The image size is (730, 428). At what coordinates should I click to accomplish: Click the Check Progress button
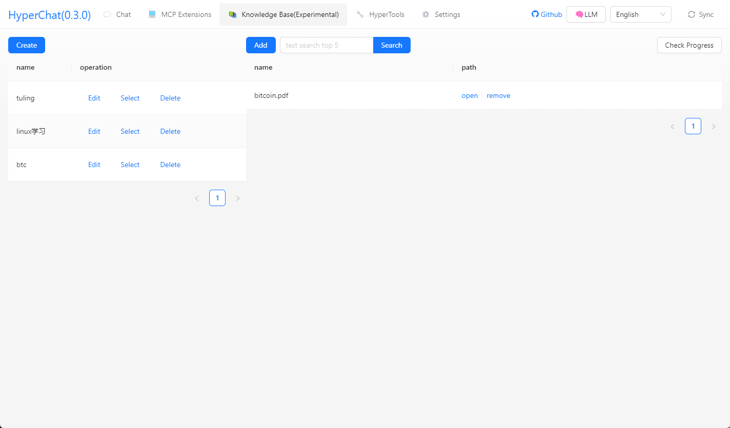click(690, 45)
